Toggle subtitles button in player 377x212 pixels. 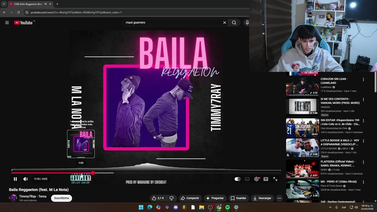247,179
